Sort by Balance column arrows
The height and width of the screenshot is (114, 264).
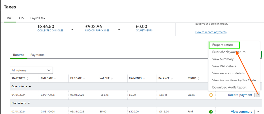[172, 78]
